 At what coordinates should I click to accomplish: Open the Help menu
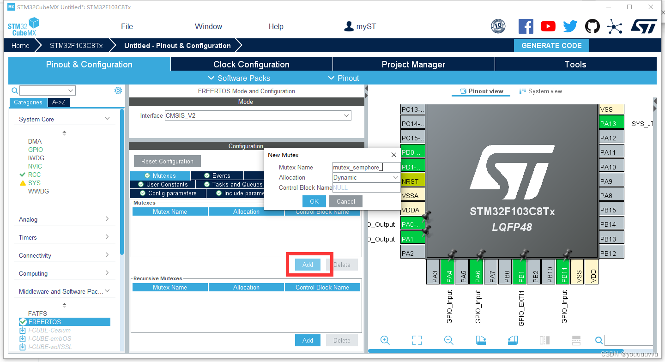276,26
